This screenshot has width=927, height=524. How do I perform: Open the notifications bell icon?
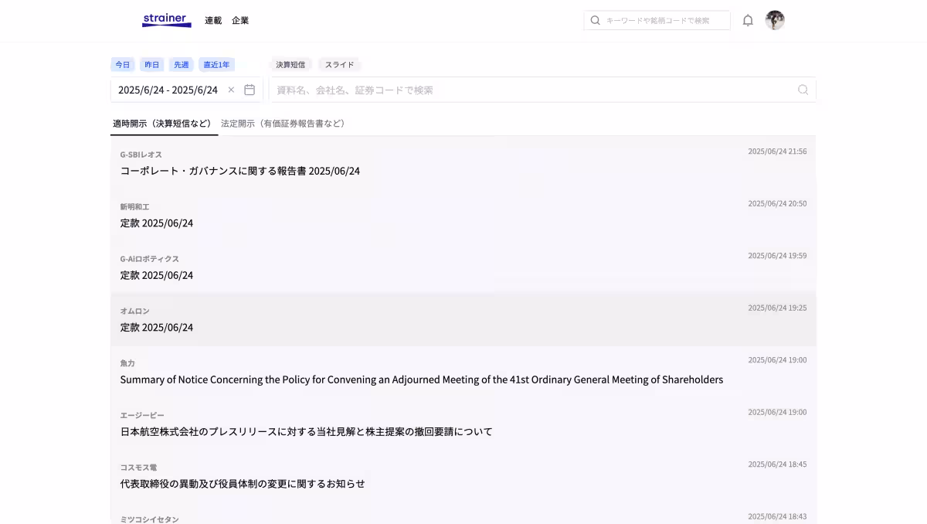tap(748, 20)
